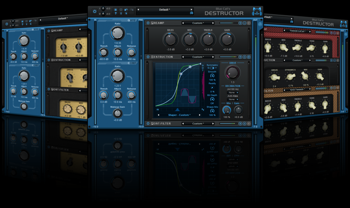
Task: Open Tweed-LoCut preset selector in right window
Action: click(297, 31)
